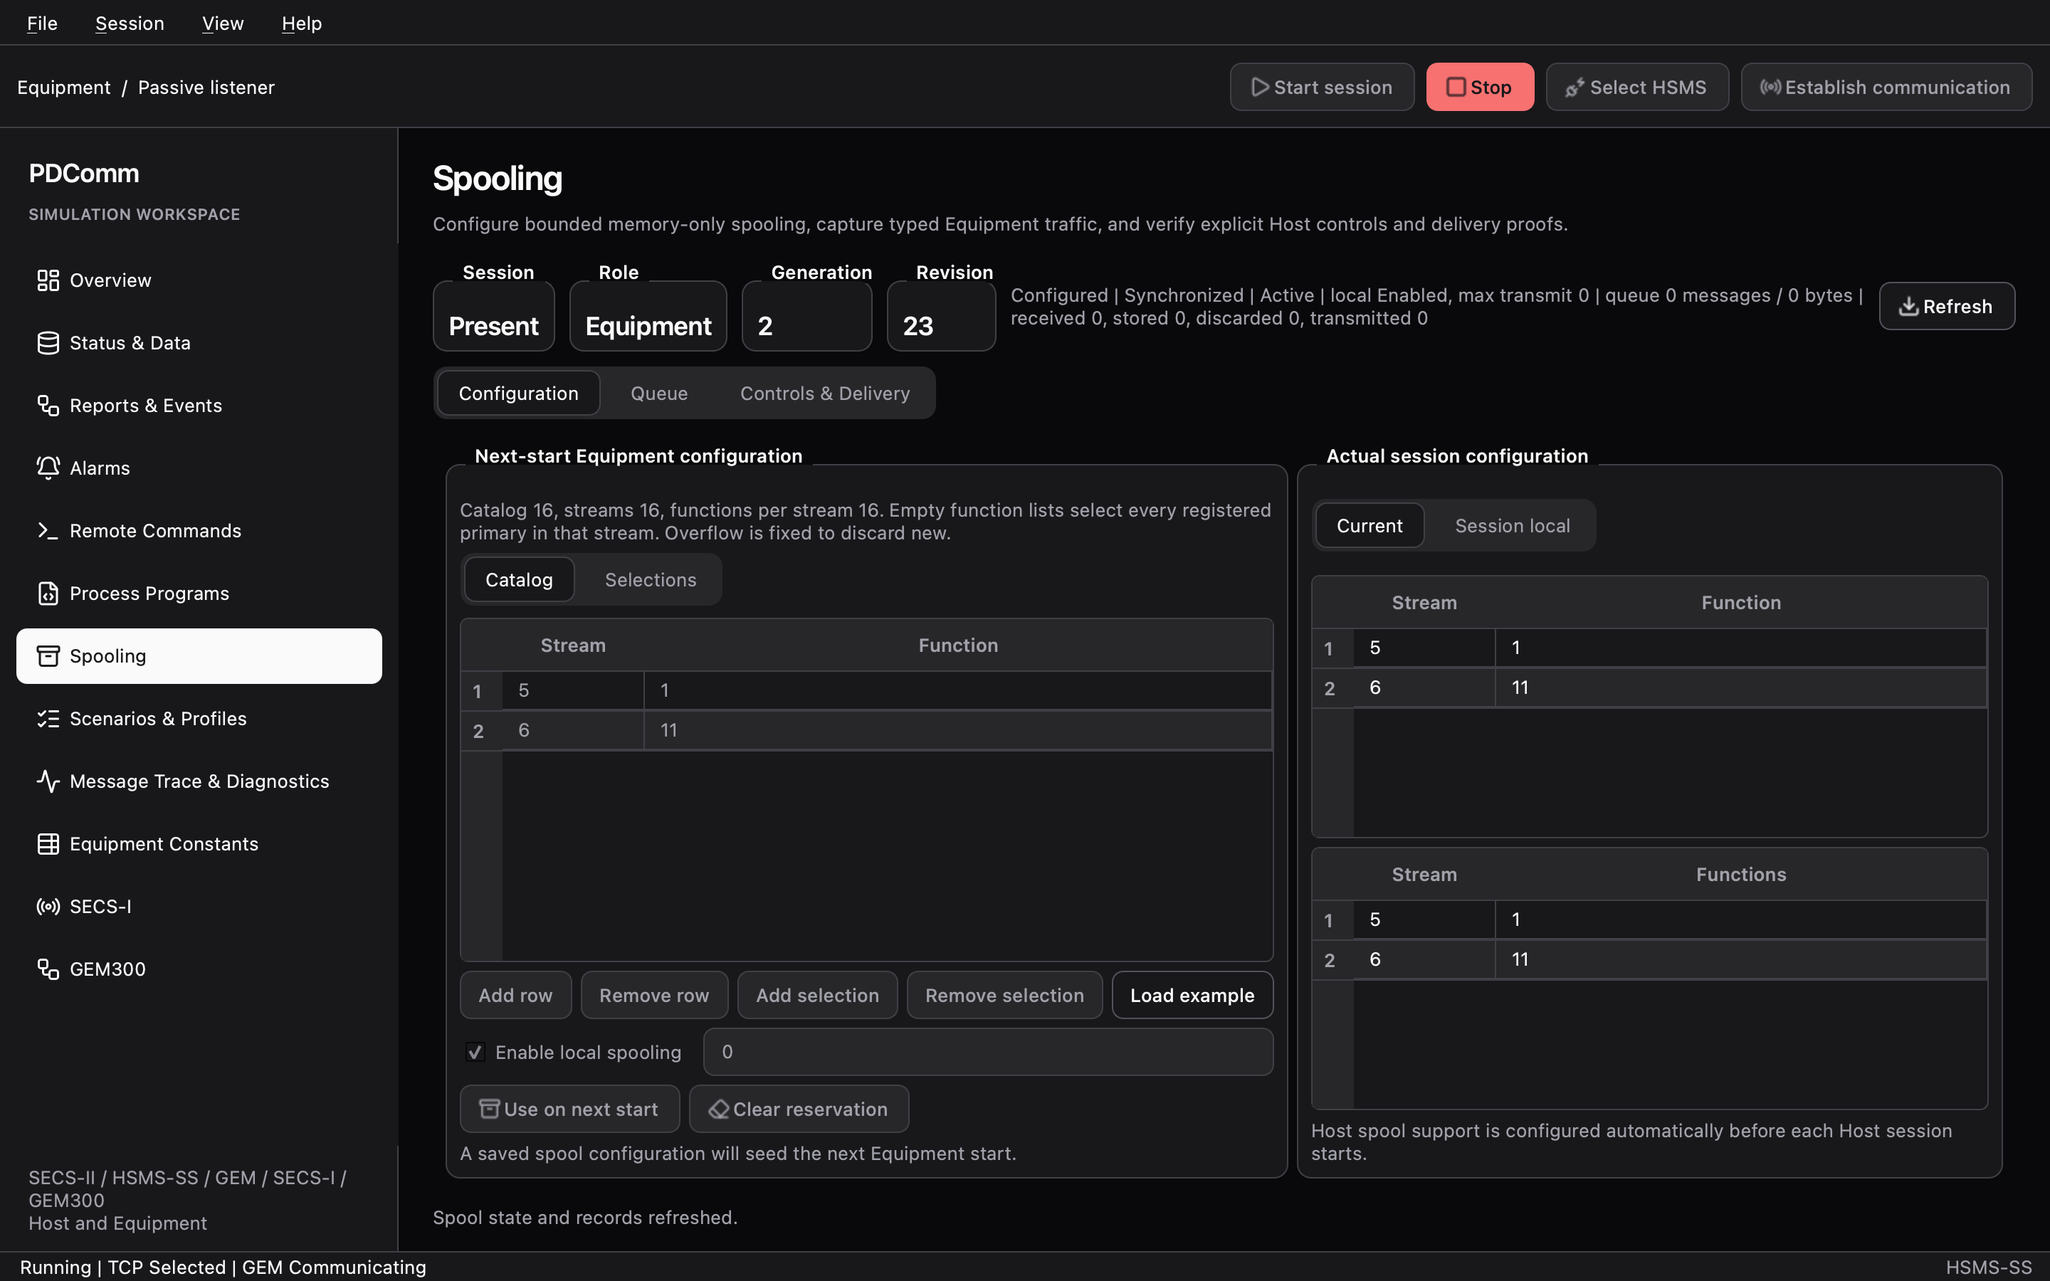
Task: Click Use on next start button
Action: pyautogui.click(x=569, y=1109)
